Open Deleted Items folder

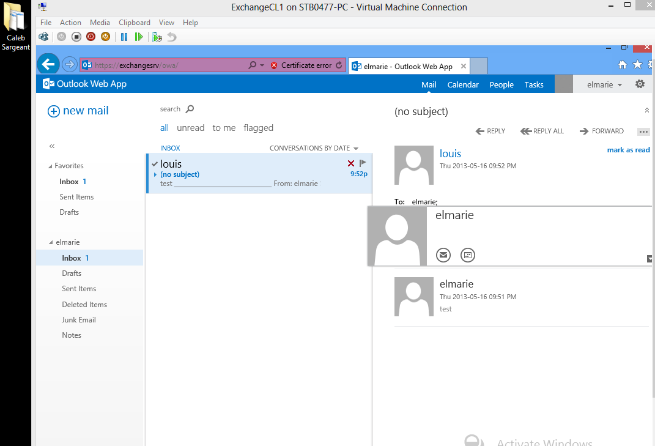[x=84, y=304]
